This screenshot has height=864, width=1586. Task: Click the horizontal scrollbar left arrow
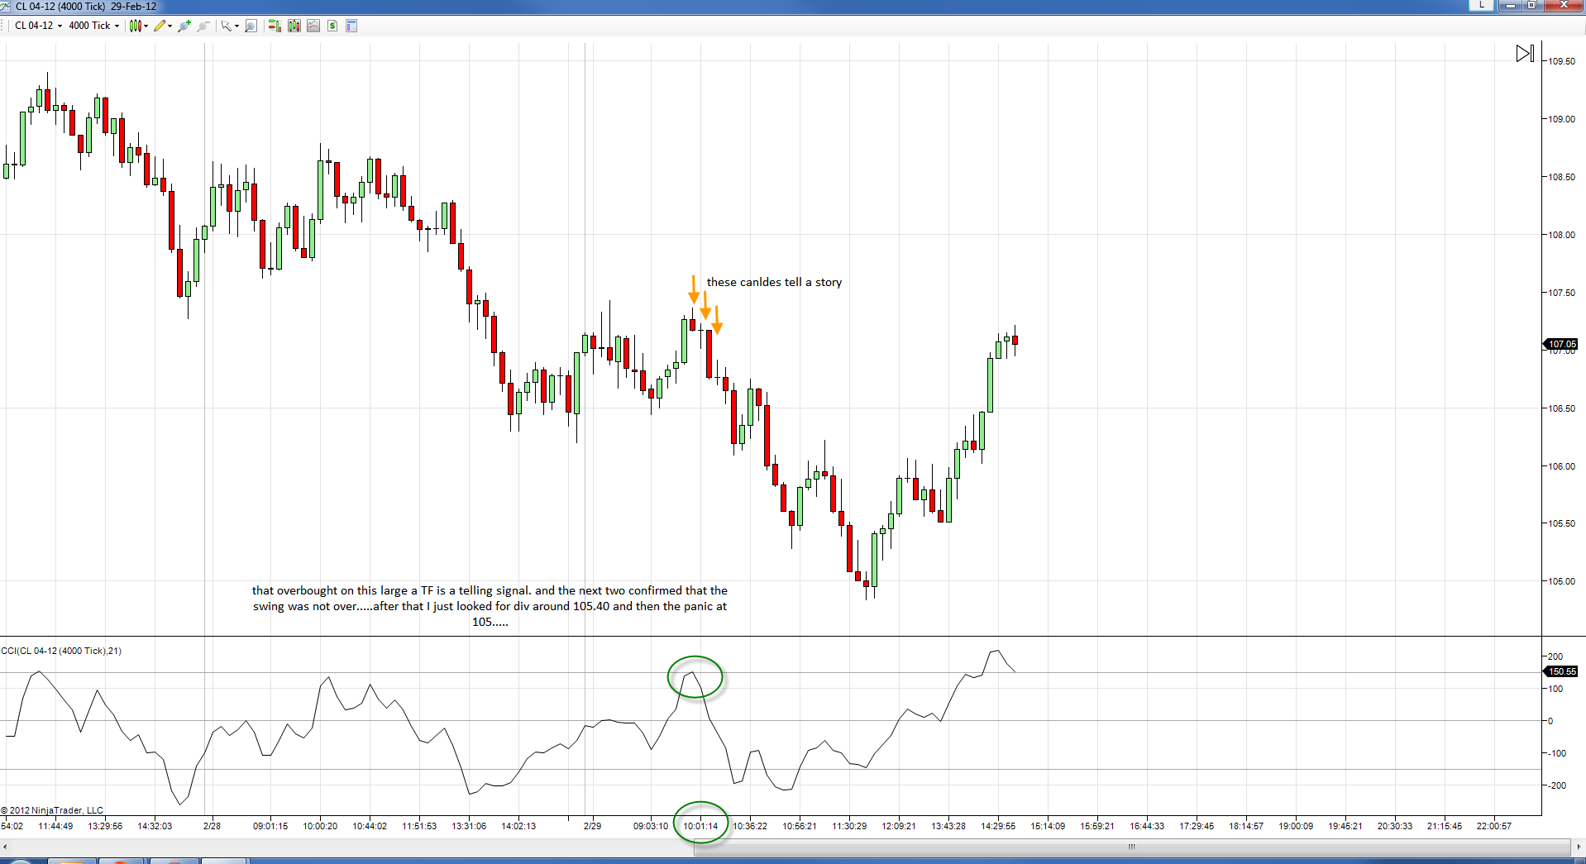[6, 847]
